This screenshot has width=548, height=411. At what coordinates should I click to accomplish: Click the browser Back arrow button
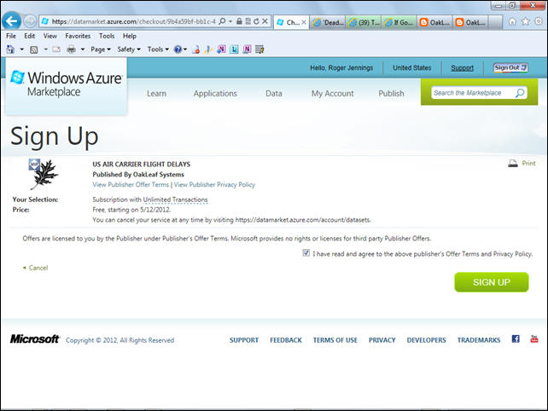click(12, 21)
